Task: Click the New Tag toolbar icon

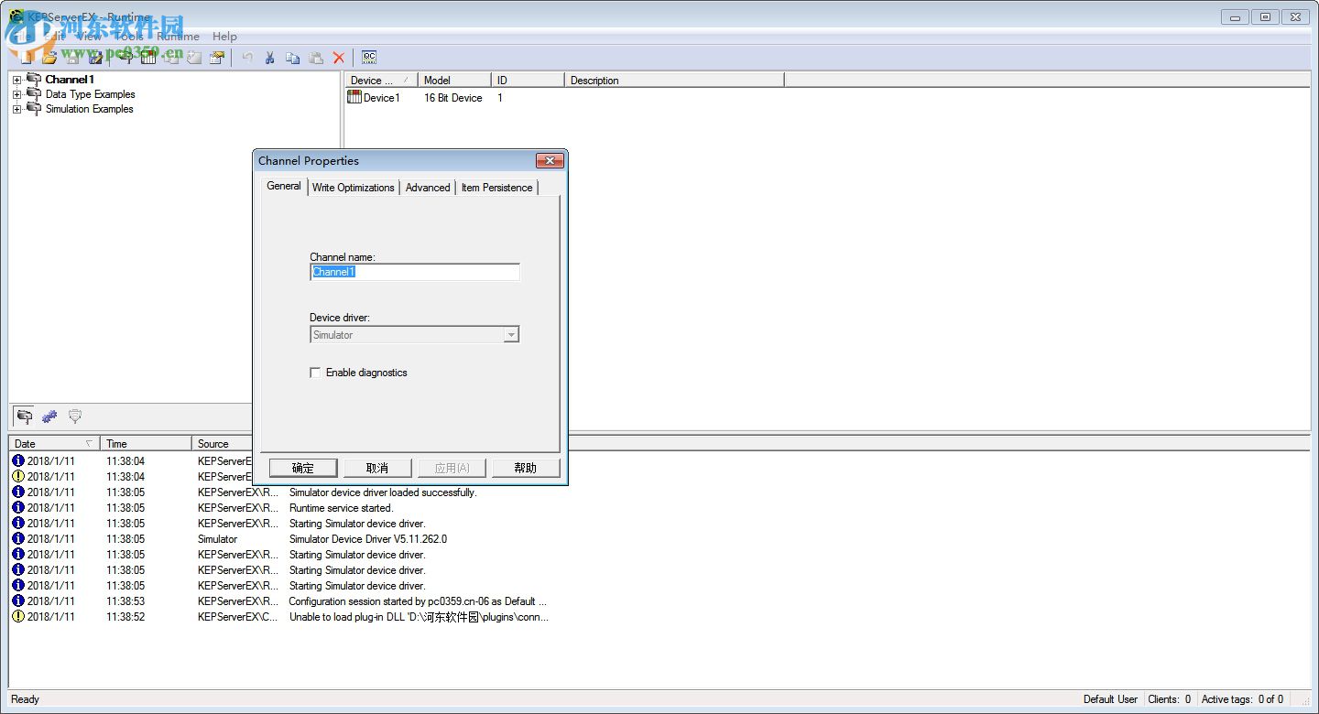Action: pos(194,58)
